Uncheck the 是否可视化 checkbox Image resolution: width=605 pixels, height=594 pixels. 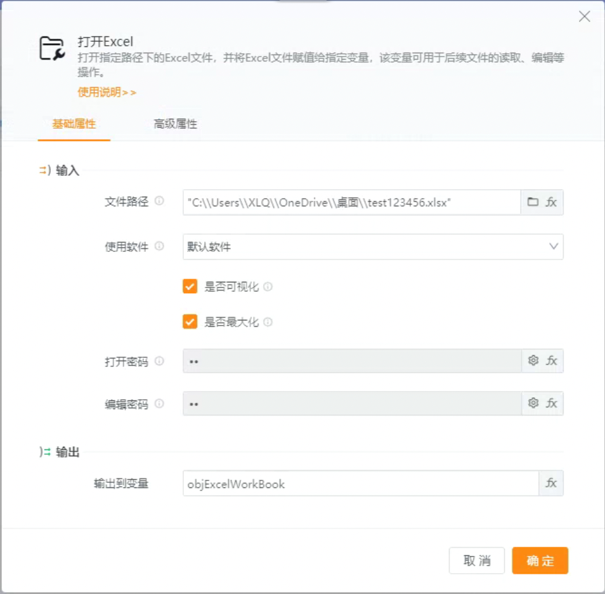pyautogui.click(x=189, y=286)
